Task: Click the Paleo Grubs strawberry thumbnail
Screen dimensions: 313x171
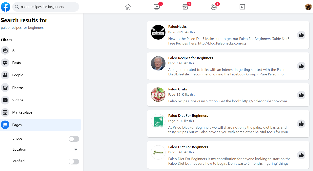Action: (158, 94)
